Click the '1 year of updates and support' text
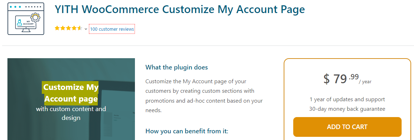This screenshot has width=414, height=140. pos(347,99)
